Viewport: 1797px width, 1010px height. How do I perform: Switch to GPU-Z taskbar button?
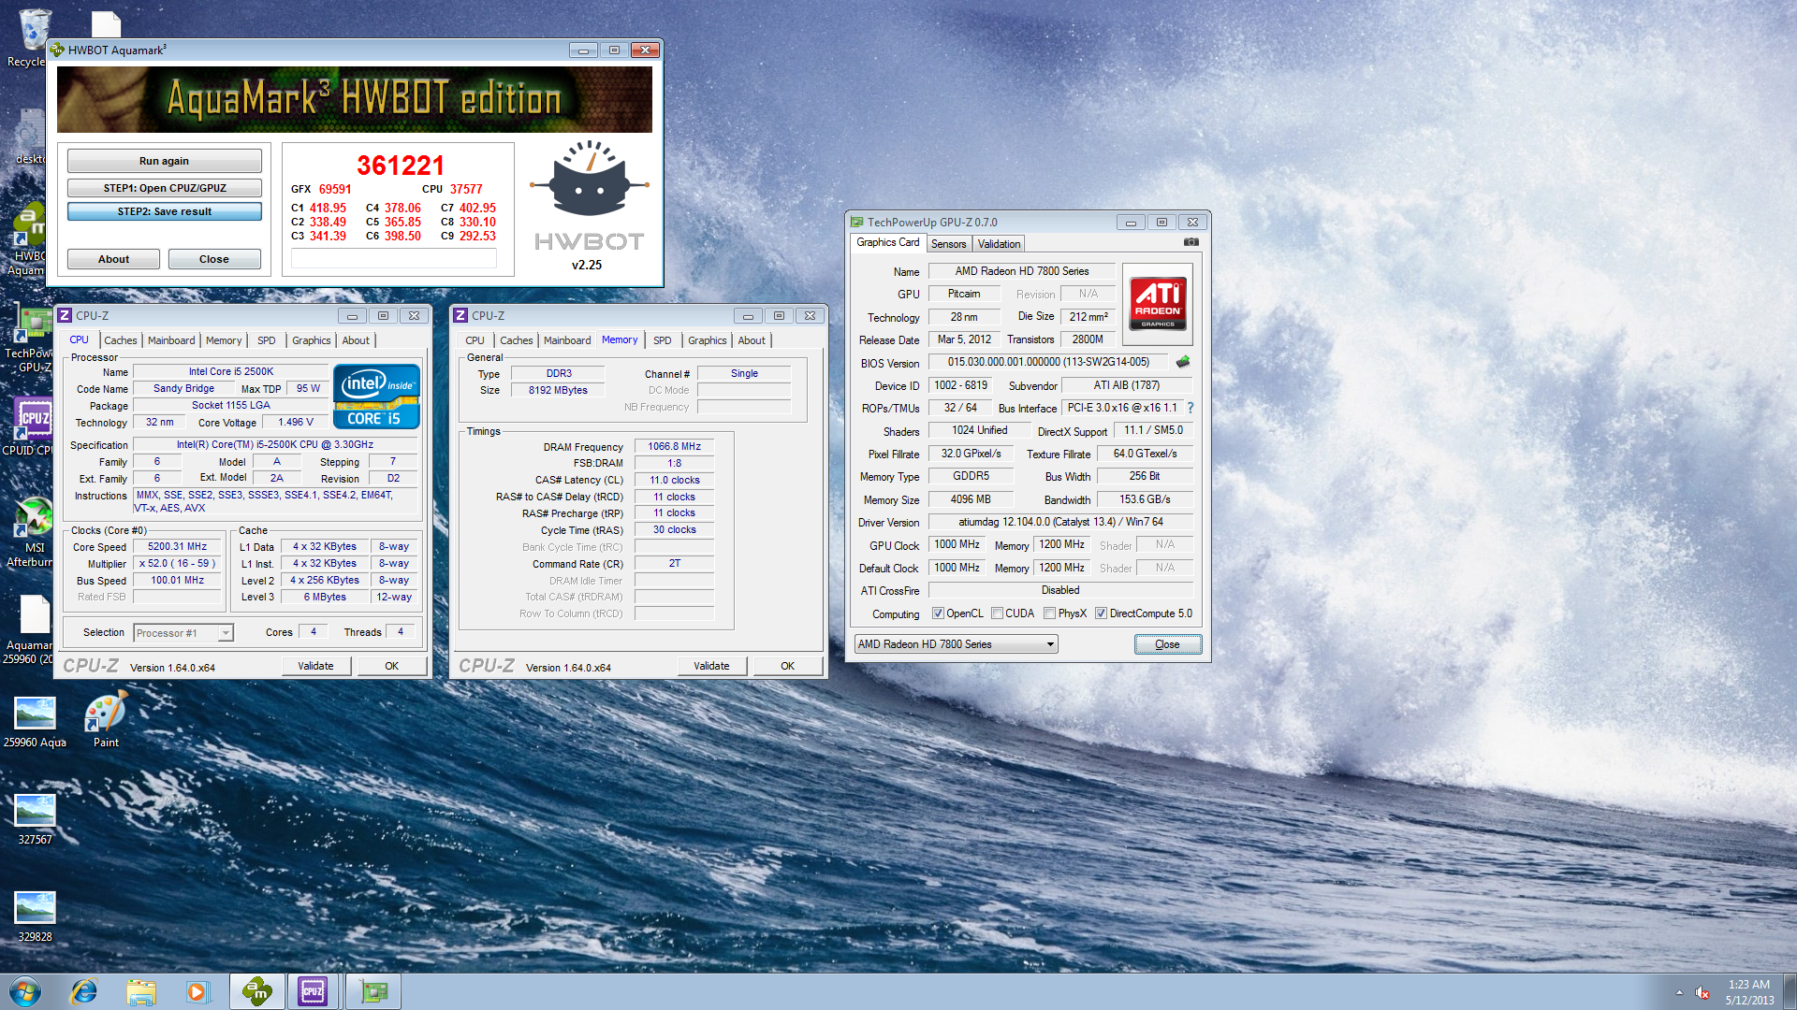tap(373, 991)
